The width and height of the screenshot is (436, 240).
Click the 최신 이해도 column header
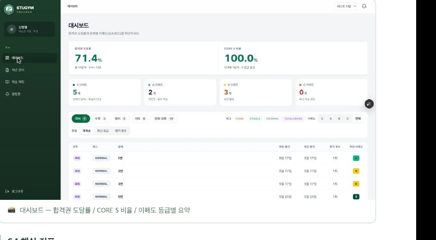356,147
